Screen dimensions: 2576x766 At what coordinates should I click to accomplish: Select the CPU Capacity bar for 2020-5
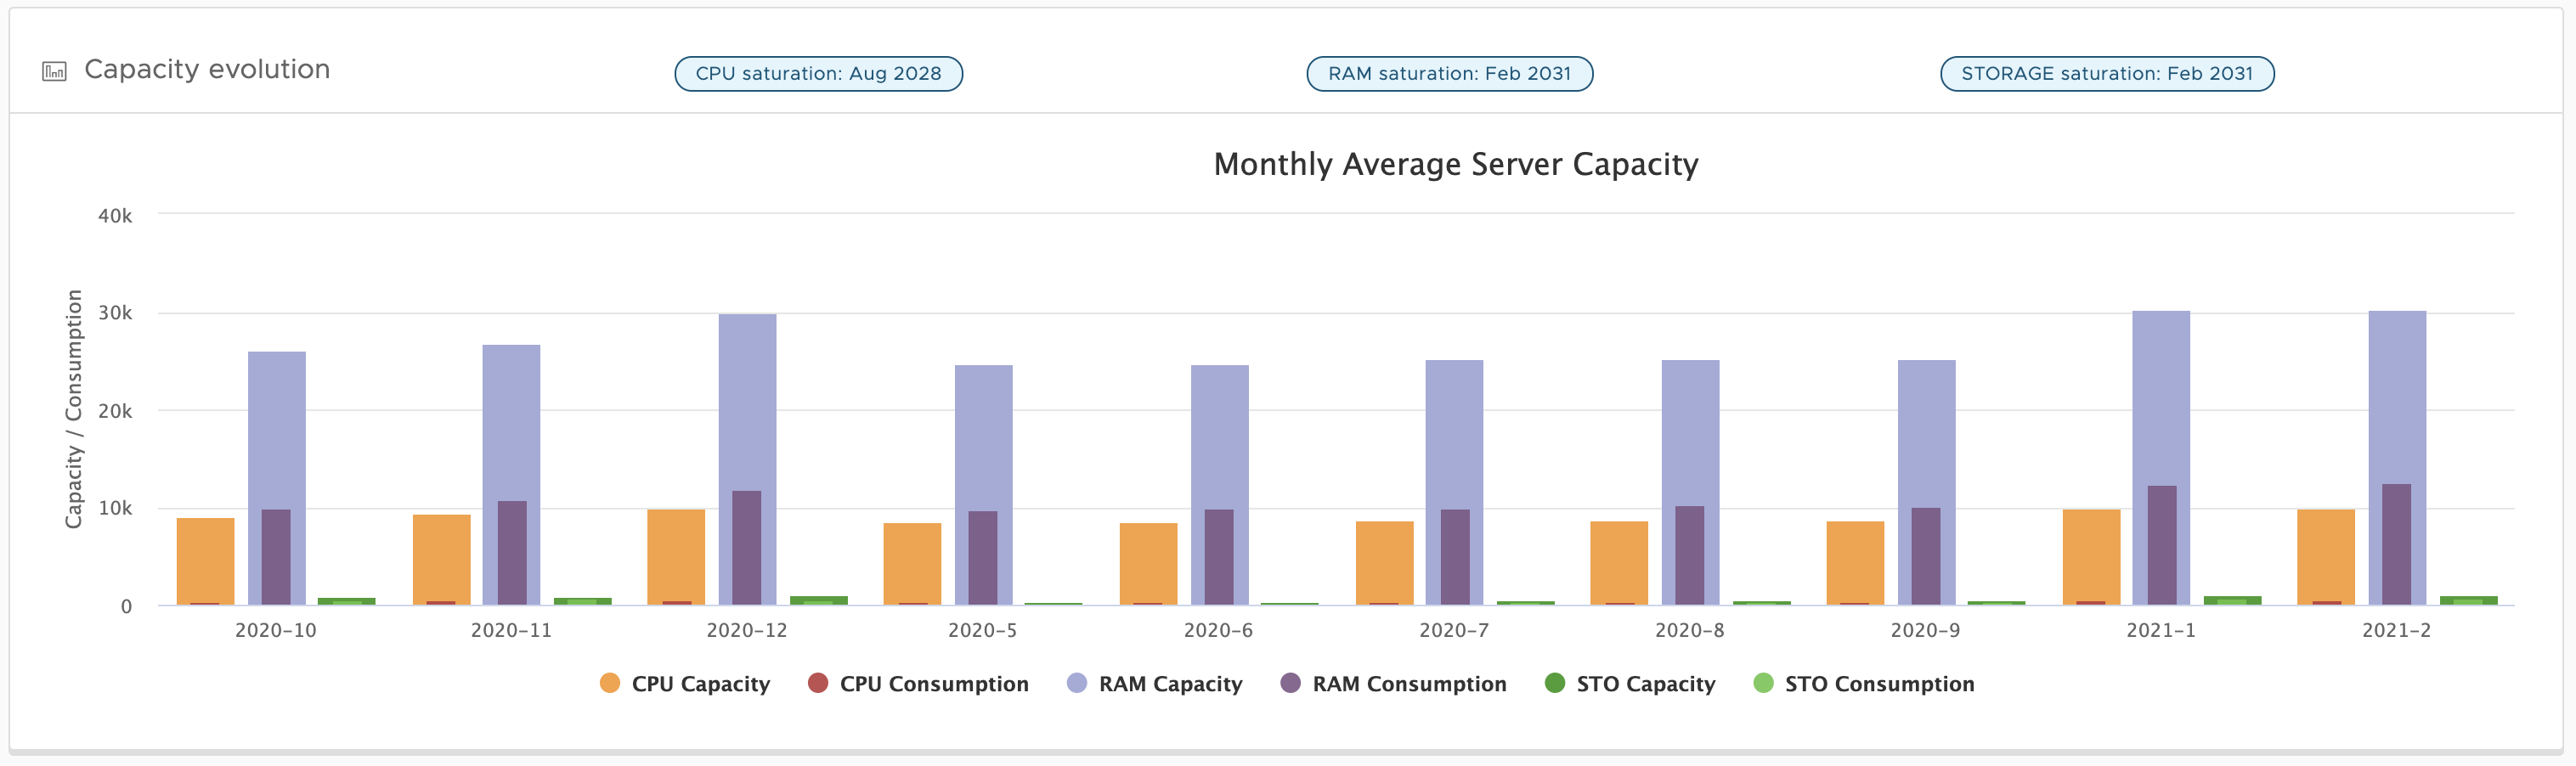click(x=912, y=564)
